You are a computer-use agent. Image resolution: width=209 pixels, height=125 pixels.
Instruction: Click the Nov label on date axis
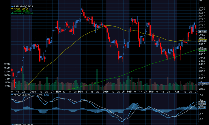58,92
